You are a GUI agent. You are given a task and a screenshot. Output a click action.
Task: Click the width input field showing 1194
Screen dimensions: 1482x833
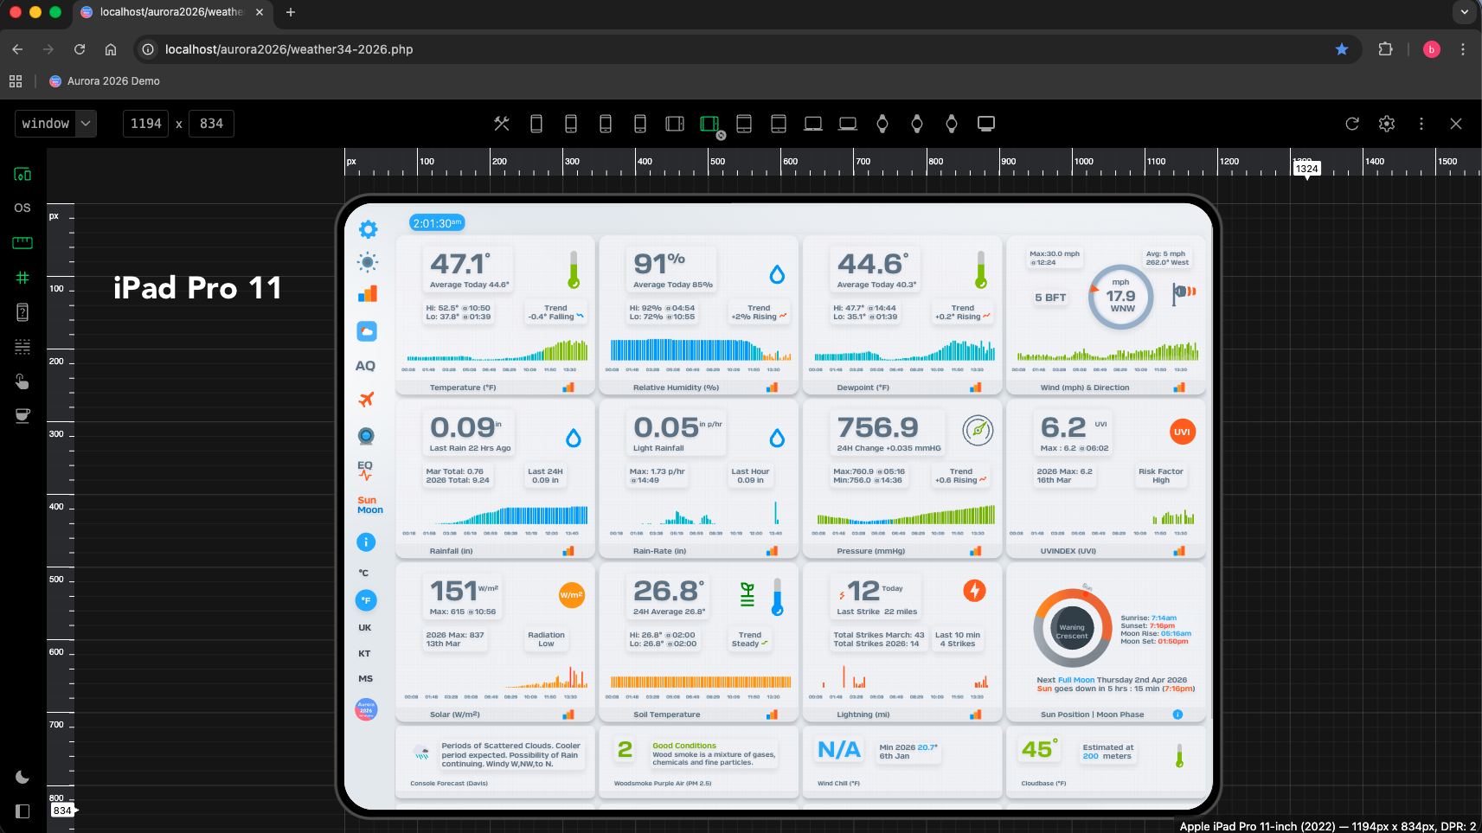pyautogui.click(x=146, y=124)
